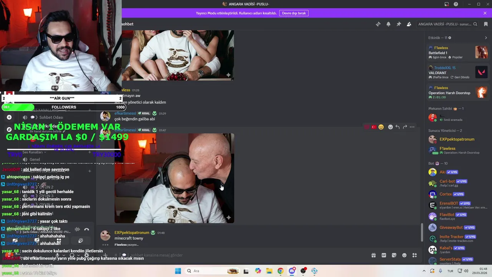This screenshot has width=492, height=277.
Task: Switch to OBS Studio on taskbar
Action: 303,271
